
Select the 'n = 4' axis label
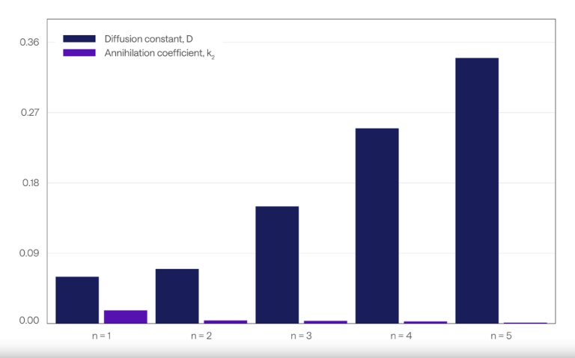[x=401, y=336]
